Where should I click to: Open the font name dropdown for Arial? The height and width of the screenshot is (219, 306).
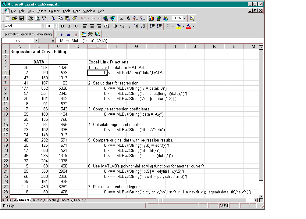(x=43, y=26)
